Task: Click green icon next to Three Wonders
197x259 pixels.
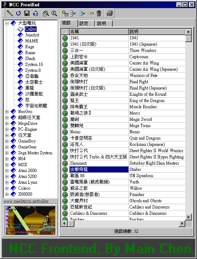Action: (65, 50)
